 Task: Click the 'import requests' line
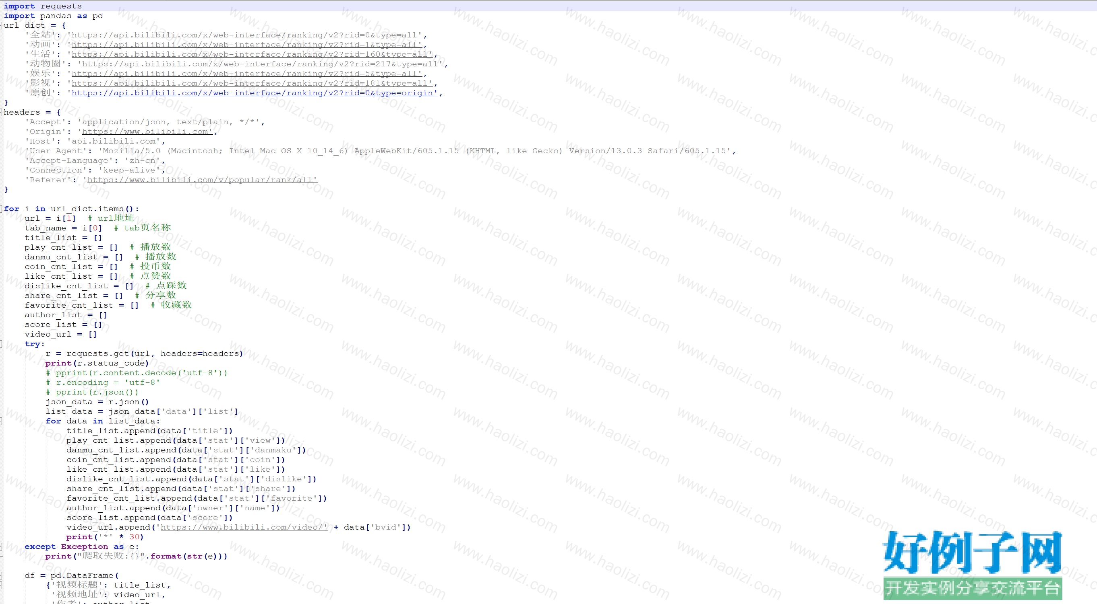tap(43, 6)
